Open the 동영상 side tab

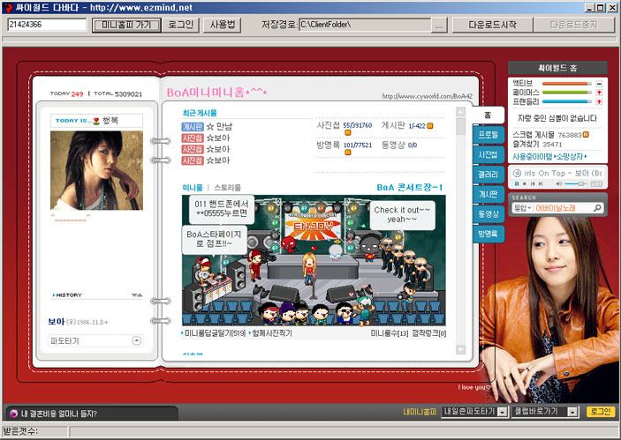(488, 214)
